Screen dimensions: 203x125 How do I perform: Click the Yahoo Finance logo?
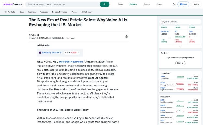(13, 4)
